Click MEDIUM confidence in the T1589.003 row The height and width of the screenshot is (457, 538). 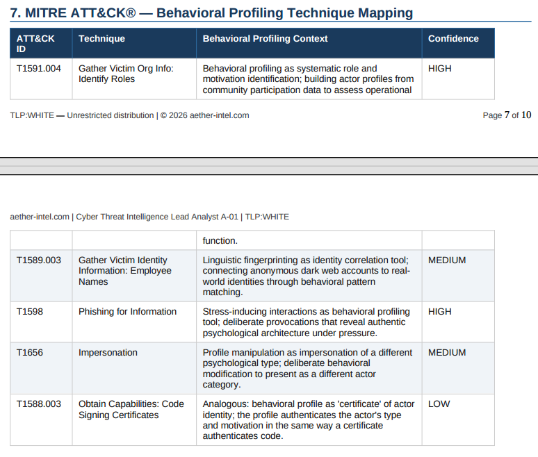click(x=458, y=276)
